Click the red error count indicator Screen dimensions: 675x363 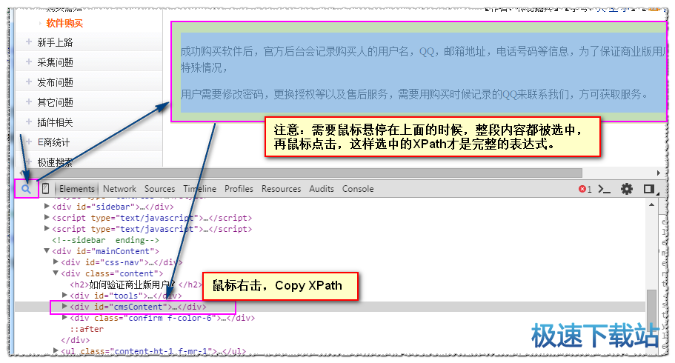coord(585,189)
